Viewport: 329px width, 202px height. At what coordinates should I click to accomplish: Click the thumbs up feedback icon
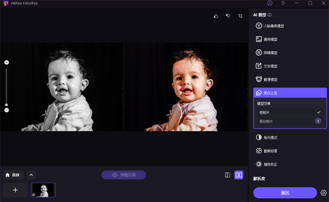[x=216, y=16]
